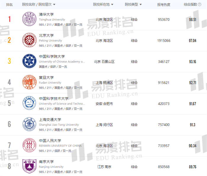Image resolution: width=207 pixels, height=176 pixels.
Task: Click the 综合指数 score 89.76
Action: [193, 167]
